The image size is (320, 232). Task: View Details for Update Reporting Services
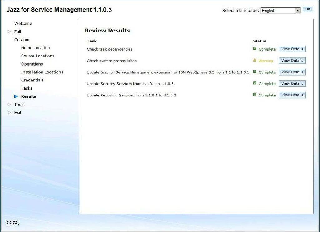[292, 95]
